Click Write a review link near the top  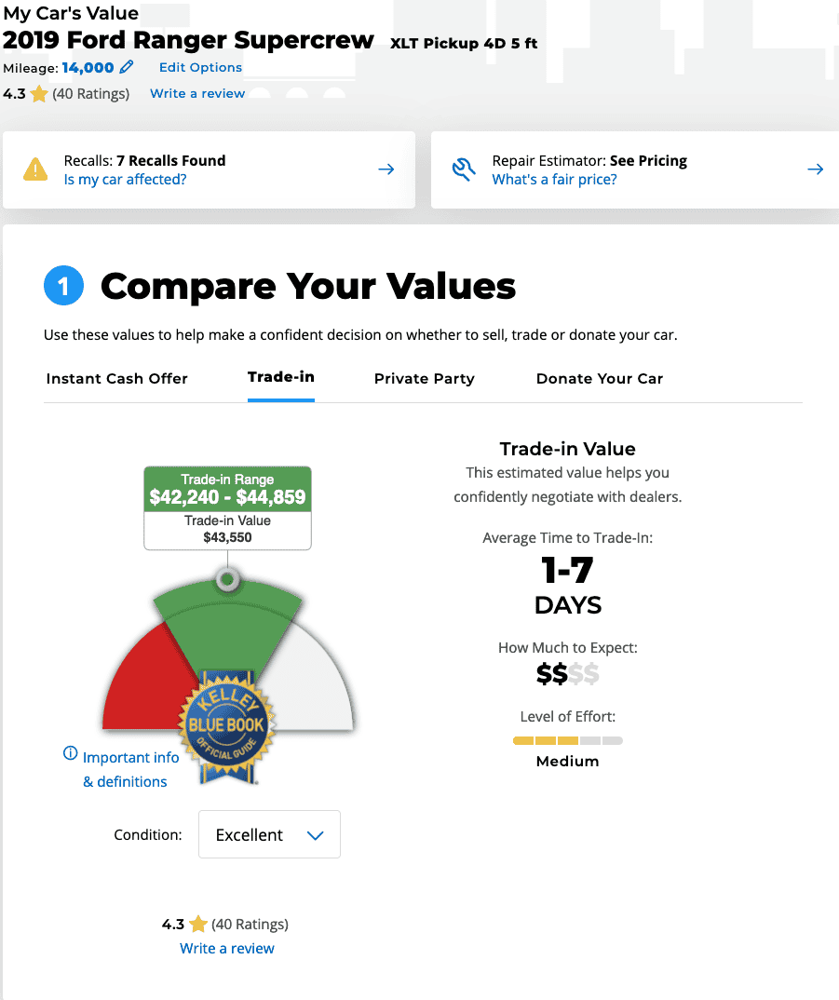tap(197, 93)
